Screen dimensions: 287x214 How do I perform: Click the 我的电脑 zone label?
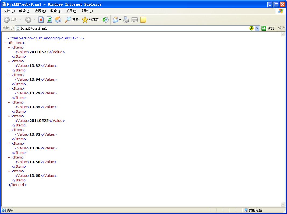click(x=255, y=210)
